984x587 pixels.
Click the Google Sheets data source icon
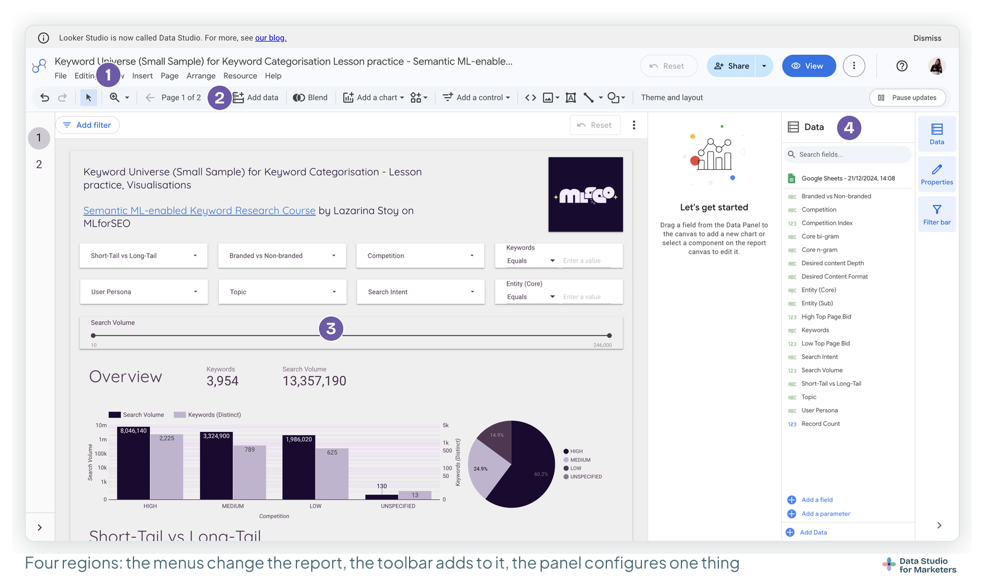click(792, 178)
